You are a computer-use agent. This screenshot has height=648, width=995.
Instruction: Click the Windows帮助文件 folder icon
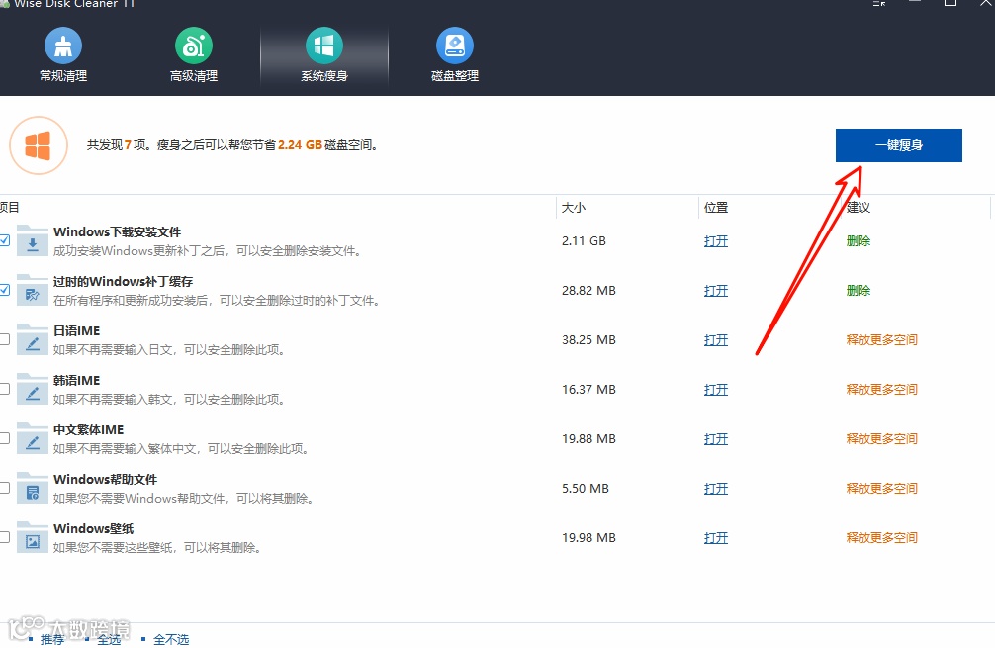[33, 489]
